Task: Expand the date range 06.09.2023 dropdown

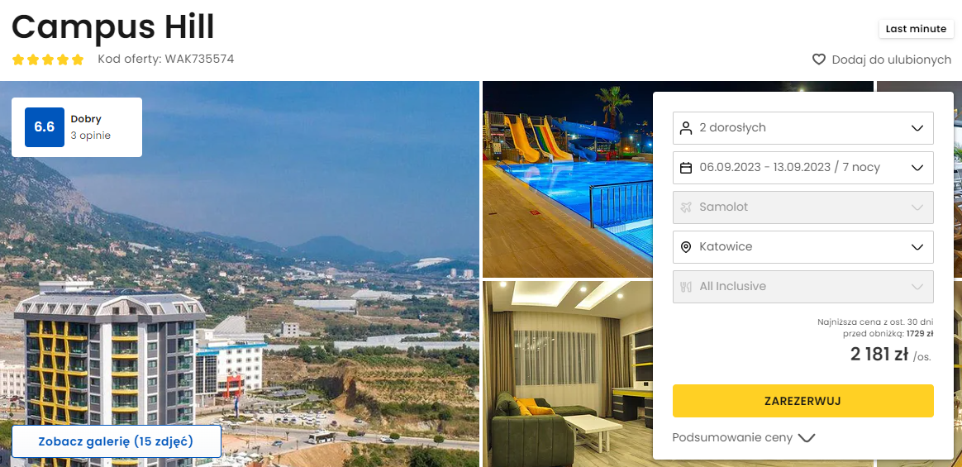Action: 803,168
